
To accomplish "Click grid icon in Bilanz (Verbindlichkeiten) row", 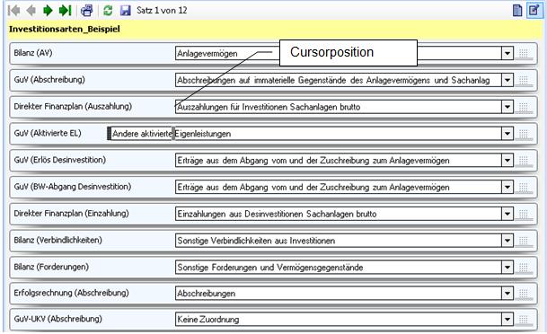I will [524, 241].
